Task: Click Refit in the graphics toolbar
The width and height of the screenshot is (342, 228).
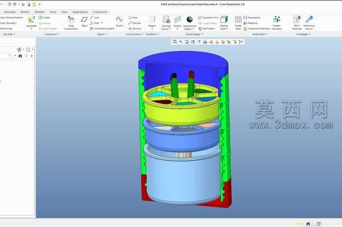Action: pos(175,42)
